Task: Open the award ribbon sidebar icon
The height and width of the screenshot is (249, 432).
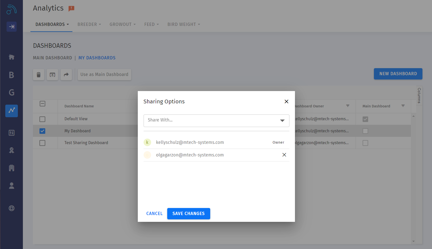Action: coord(12,150)
